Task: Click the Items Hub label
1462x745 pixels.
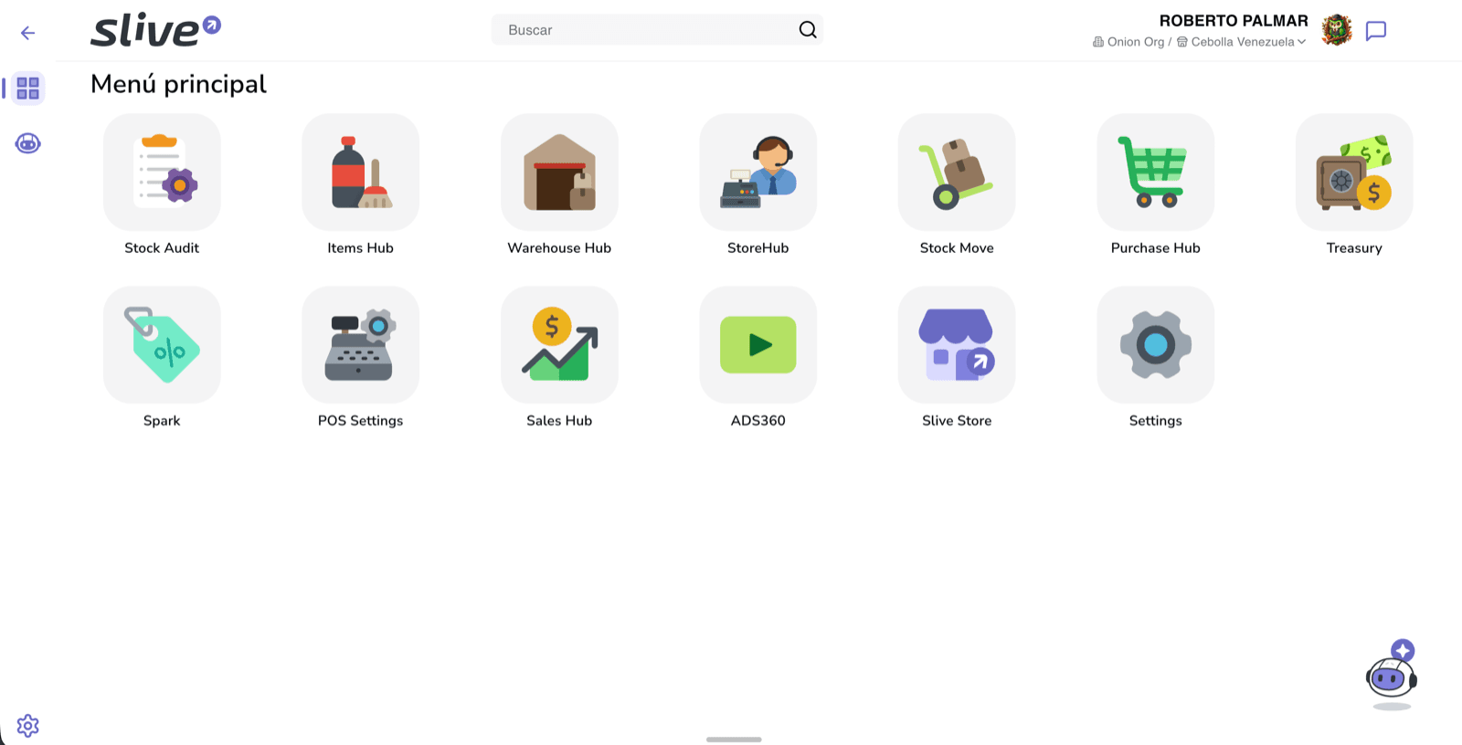Action: 361,248
